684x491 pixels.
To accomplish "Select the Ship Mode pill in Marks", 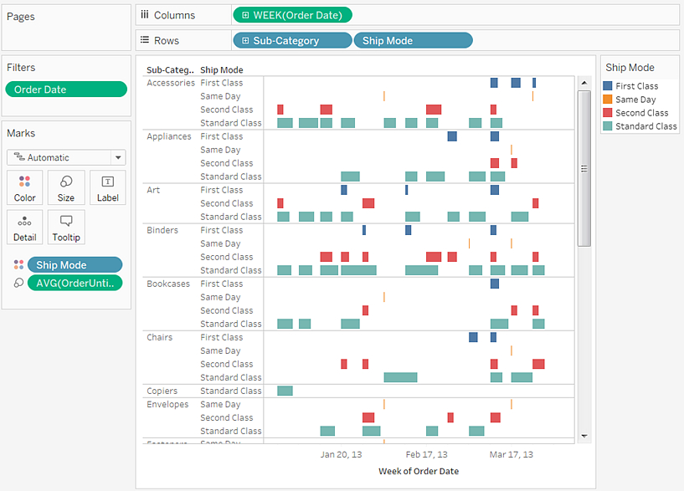I will coord(75,265).
